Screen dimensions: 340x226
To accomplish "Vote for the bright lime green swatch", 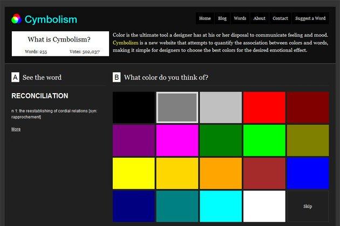I will point(264,140).
